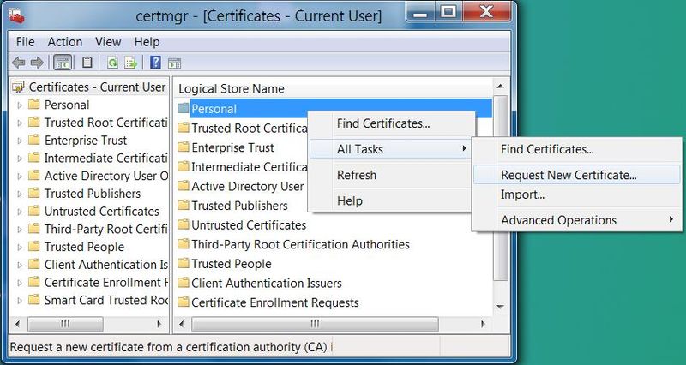The image size is (686, 365).
Task: Click the clipboard toolbar icon
Action: tap(87, 63)
